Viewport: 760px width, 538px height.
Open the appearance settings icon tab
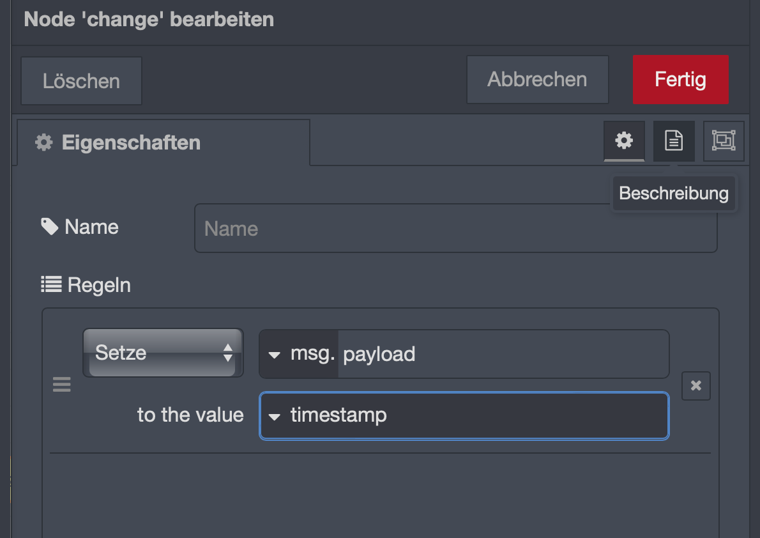[724, 141]
